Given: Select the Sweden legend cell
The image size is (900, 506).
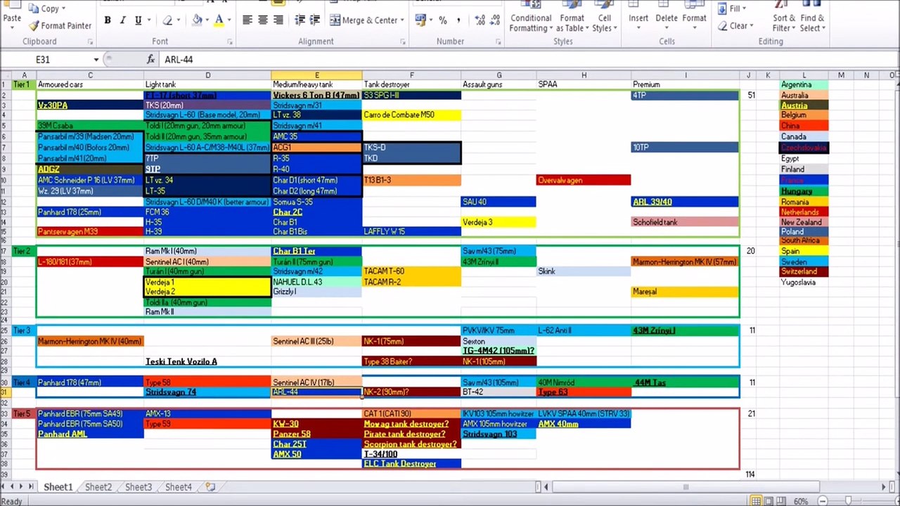Looking at the screenshot, I should pos(804,261).
